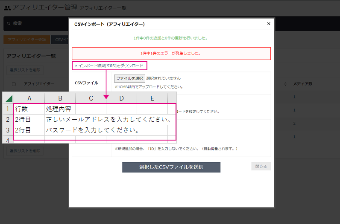This screenshot has width=340, height=224.
Task: Download import result SJIS link
Action: tap(109, 66)
